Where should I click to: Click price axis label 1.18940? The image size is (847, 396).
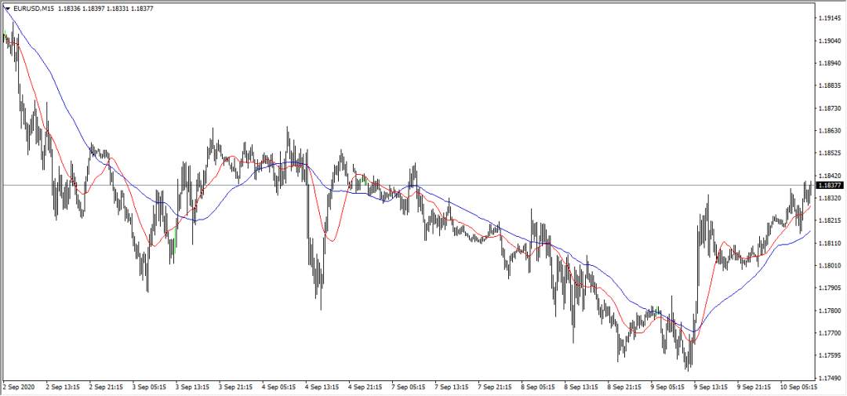829,64
